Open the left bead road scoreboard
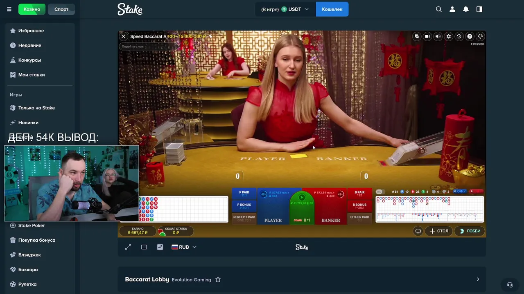Screen dimensions: 524x294 point(184,209)
